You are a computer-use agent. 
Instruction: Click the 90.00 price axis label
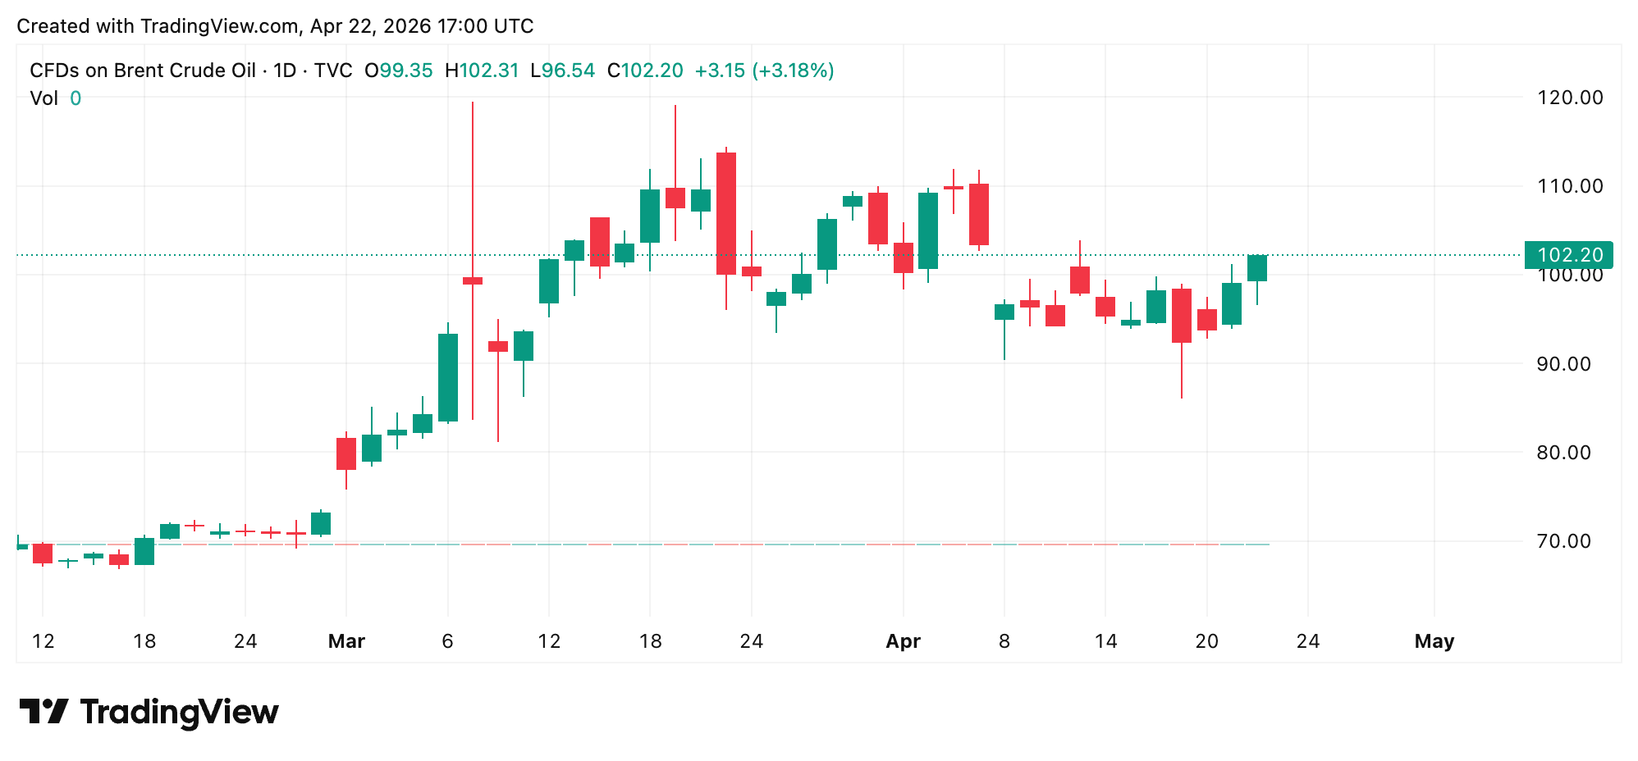[1569, 364]
